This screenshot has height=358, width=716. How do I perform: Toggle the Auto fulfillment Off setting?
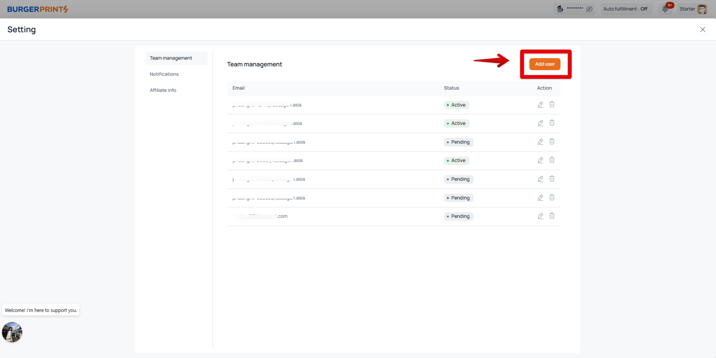[625, 9]
